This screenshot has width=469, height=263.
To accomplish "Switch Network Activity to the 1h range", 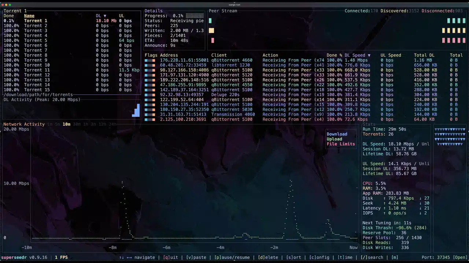I will [x=85, y=124].
